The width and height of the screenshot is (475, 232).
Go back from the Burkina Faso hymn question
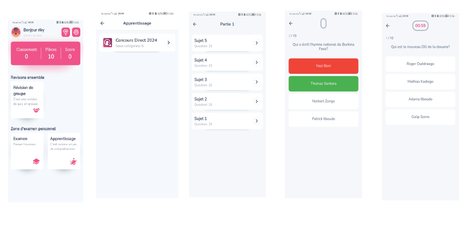(x=291, y=23)
